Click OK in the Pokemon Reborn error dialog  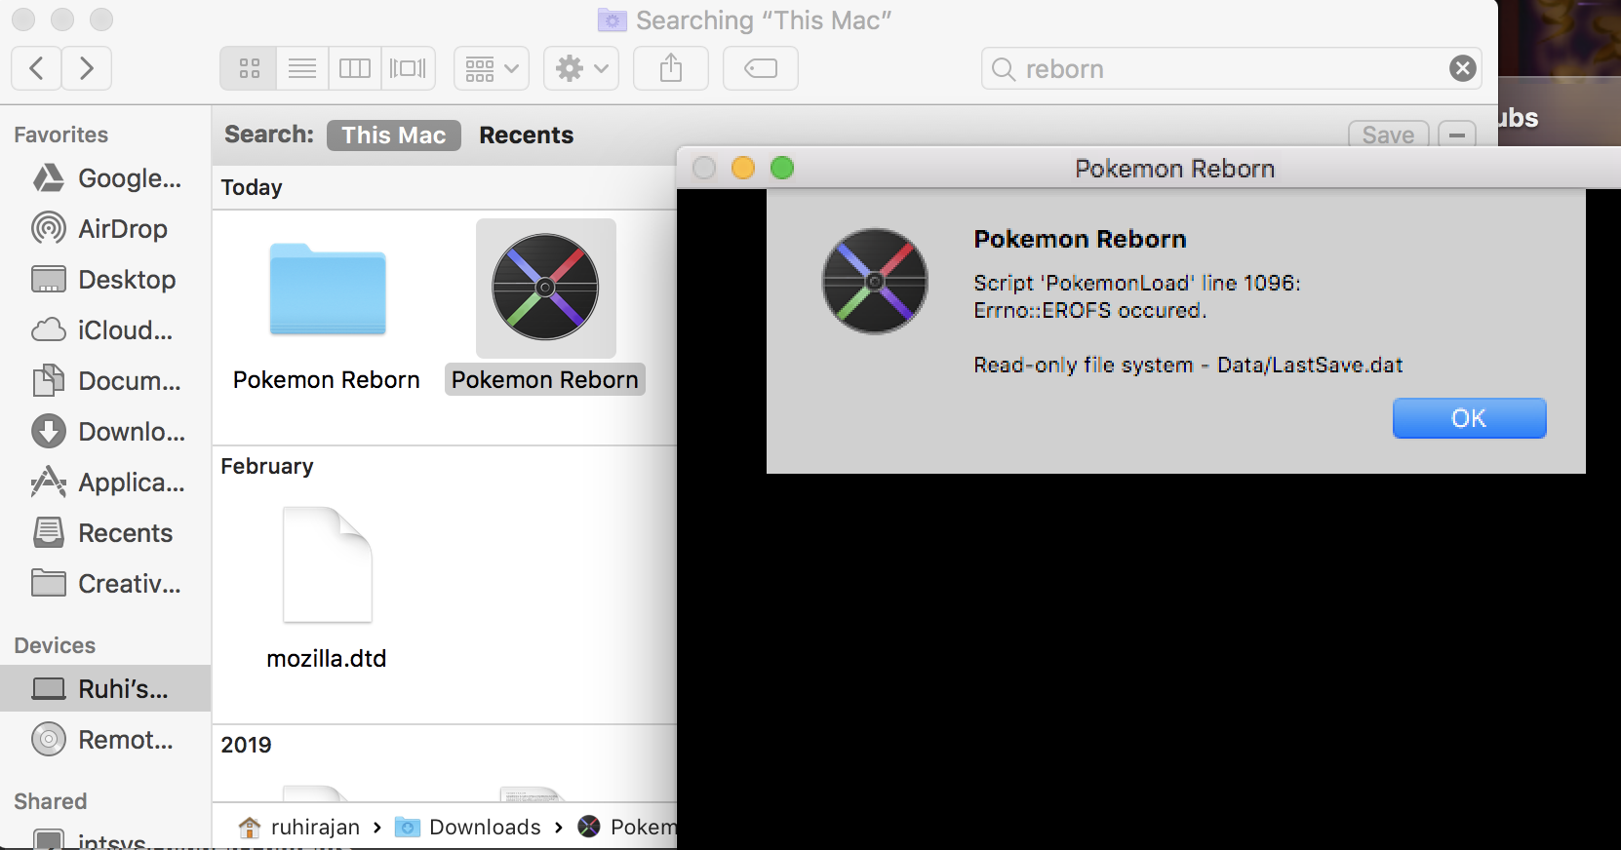pyautogui.click(x=1468, y=418)
